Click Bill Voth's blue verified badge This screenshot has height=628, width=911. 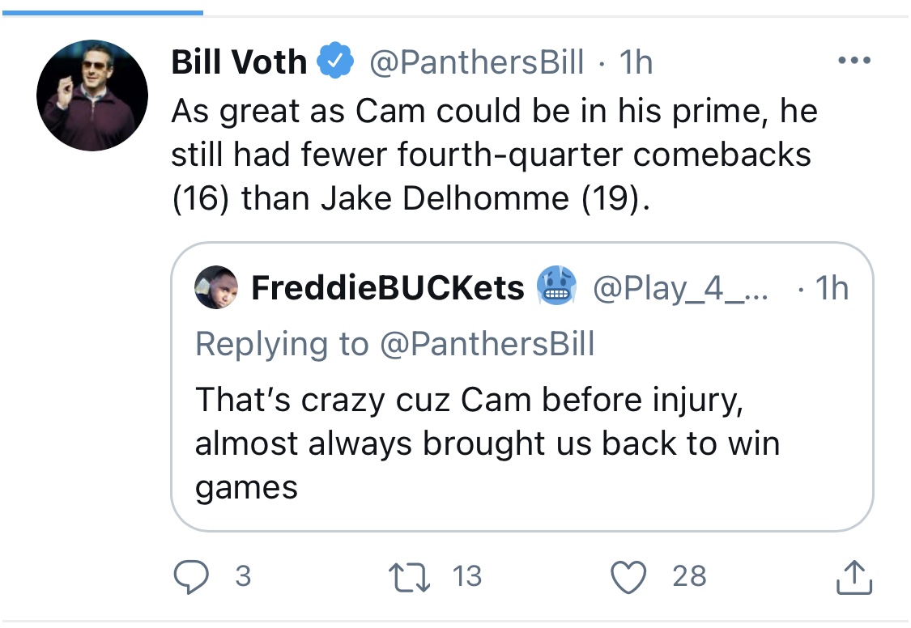pyautogui.click(x=334, y=63)
